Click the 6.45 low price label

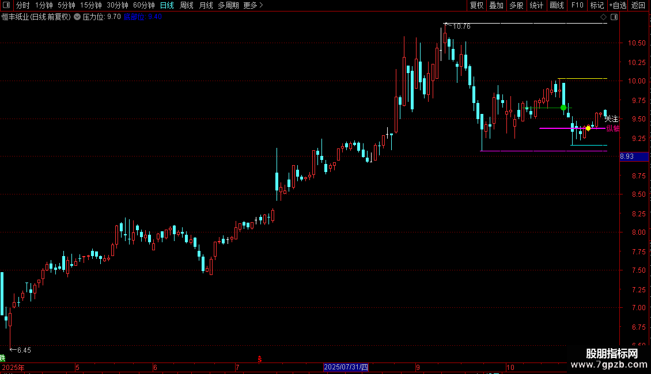pos(24,350)
